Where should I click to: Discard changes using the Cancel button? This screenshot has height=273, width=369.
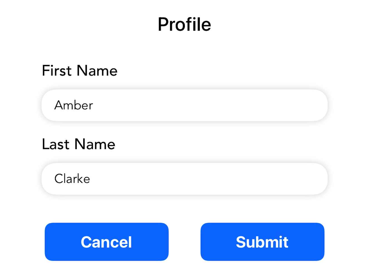(107, 242)
